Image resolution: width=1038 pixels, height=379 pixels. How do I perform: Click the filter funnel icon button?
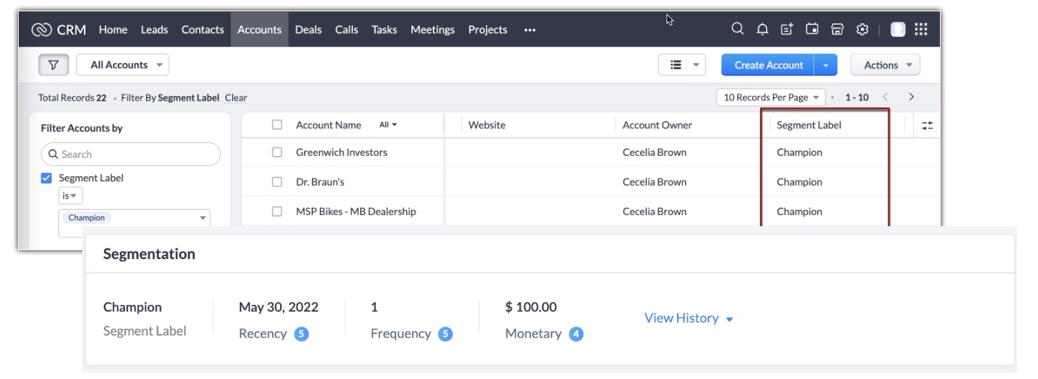tap(53, 65)
